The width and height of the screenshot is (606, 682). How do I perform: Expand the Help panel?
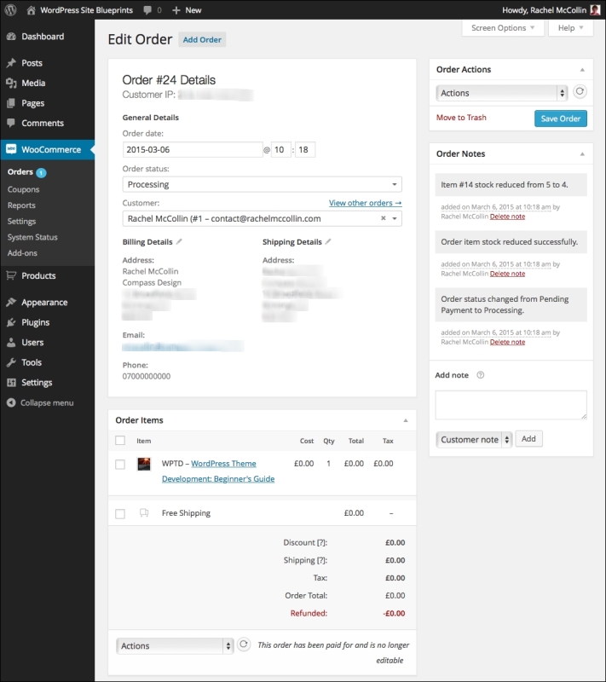click(570, 28)
